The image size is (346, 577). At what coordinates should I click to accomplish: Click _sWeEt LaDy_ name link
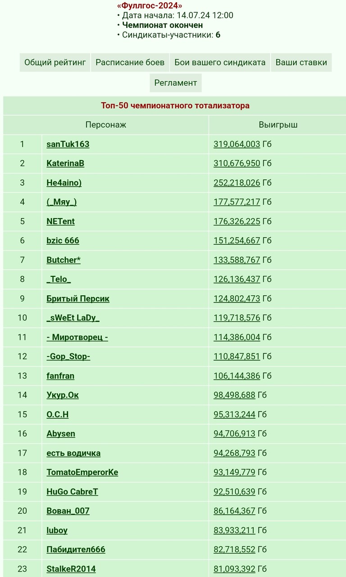click(x=73, y=318)
